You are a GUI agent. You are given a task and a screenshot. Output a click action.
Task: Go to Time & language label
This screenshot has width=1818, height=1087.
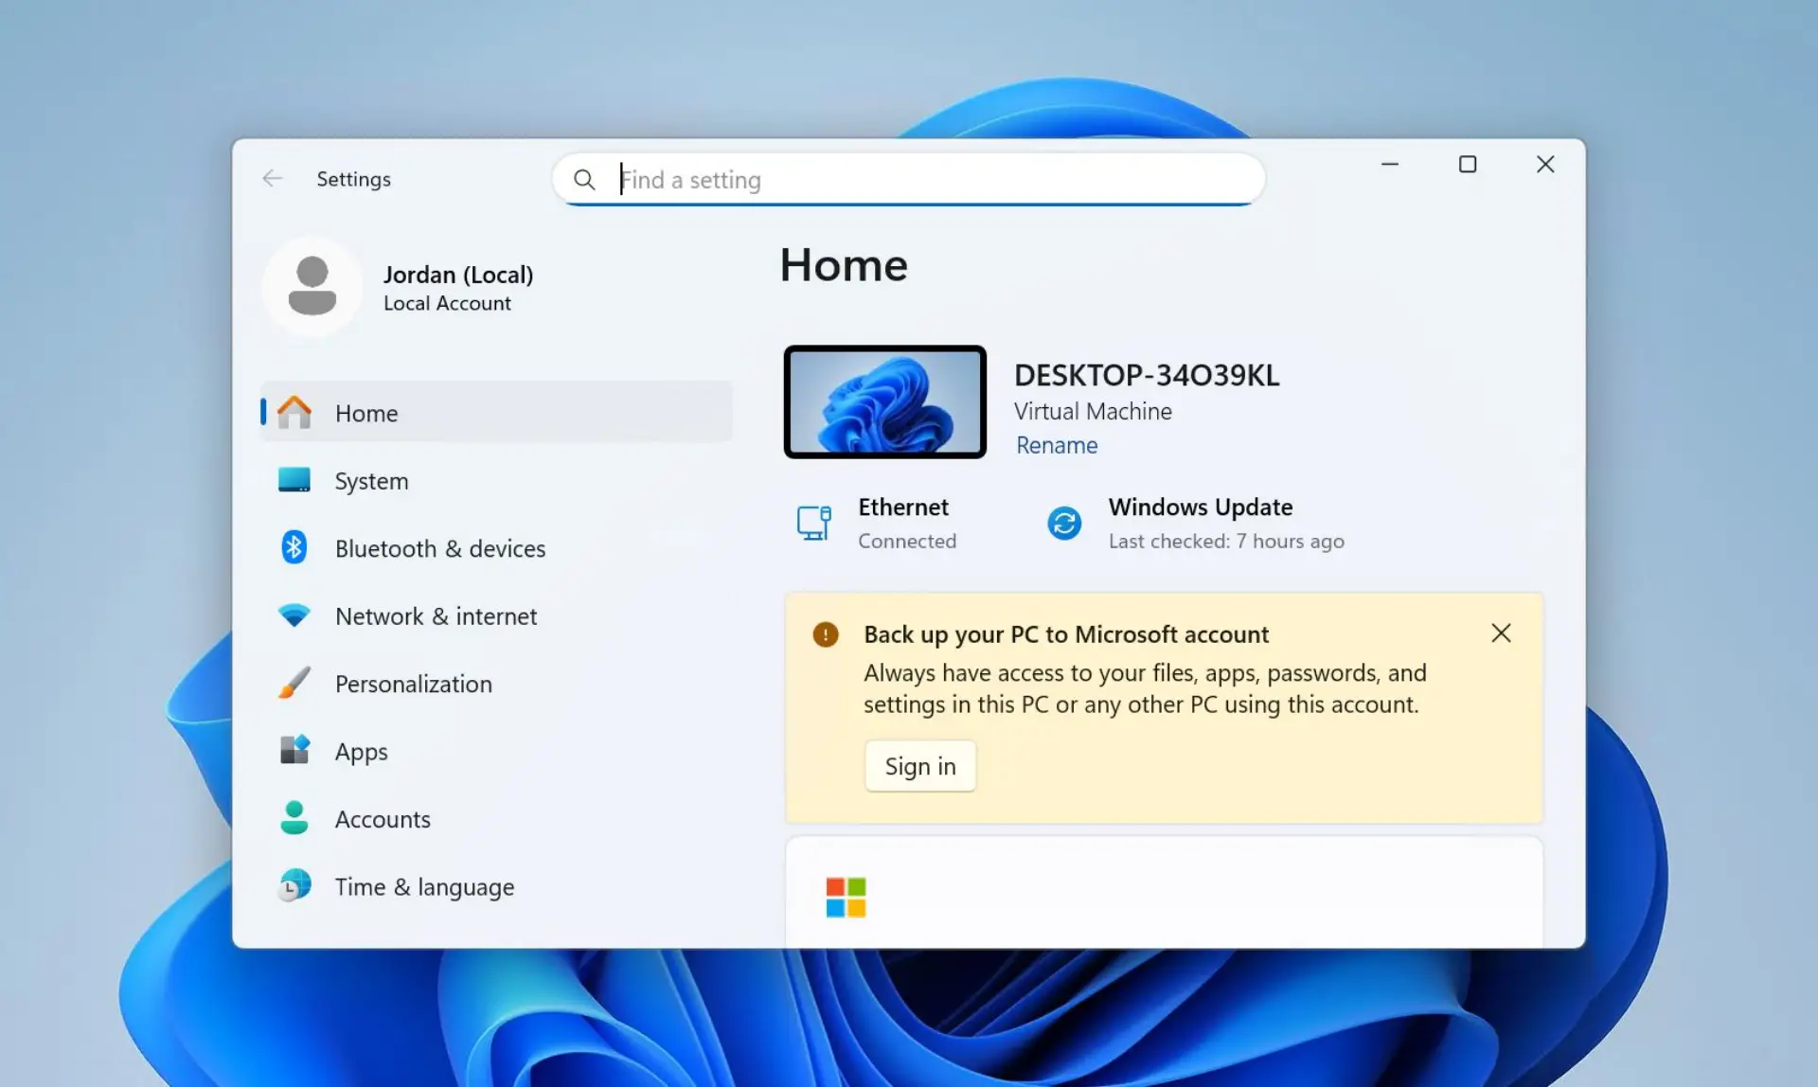pos(424,887)
